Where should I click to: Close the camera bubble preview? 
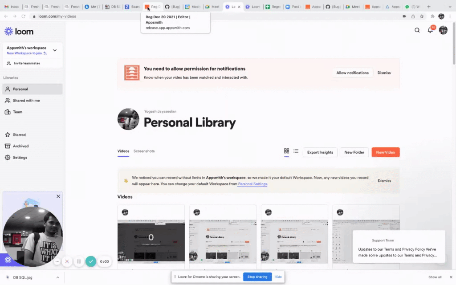coord(58,196)
